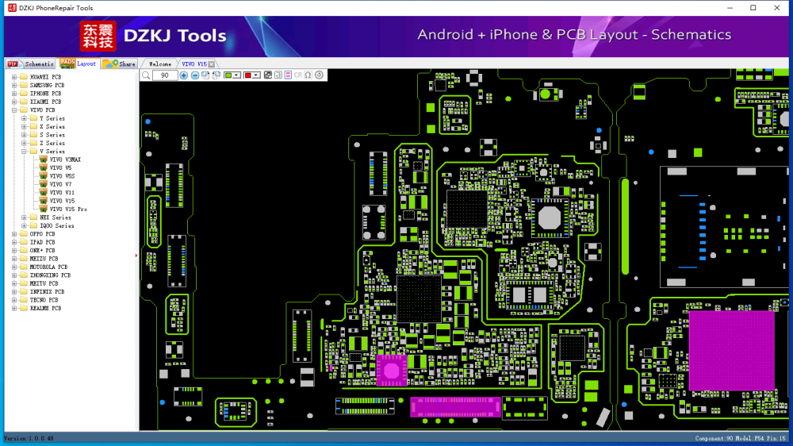This screenshot has height=446, width=793.
Task: Select the INFINIX PCB folder
Action: point(47,291)
